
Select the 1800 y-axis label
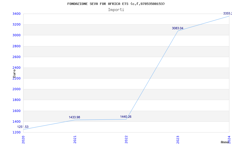[x=17, y=100]
